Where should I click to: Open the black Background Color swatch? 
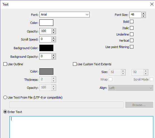tap(46, 48)
